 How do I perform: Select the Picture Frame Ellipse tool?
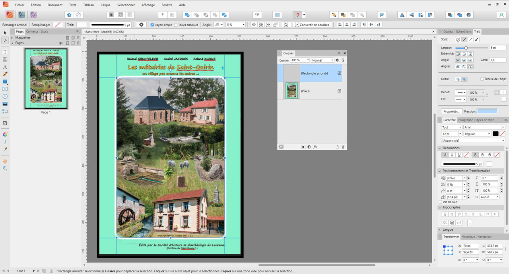[5, 96]
